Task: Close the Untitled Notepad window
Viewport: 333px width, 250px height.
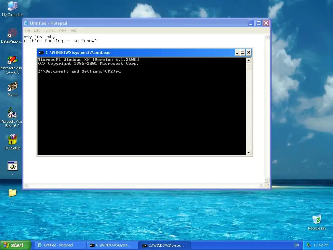Action: point(266,23)
